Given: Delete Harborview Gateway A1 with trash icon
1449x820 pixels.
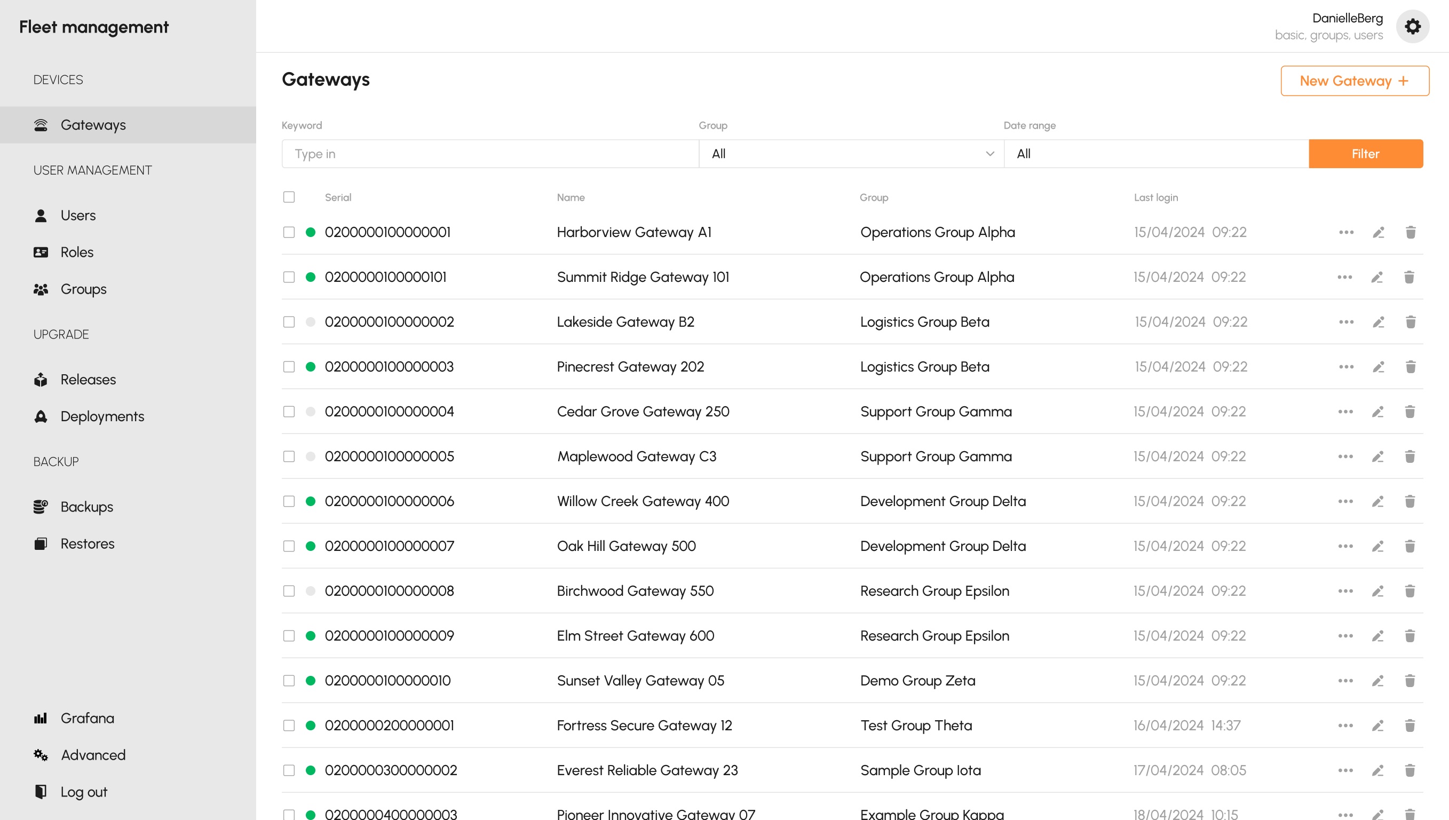Looking at the screenshot, I should pyautogui.click(x=1410, y=233).
